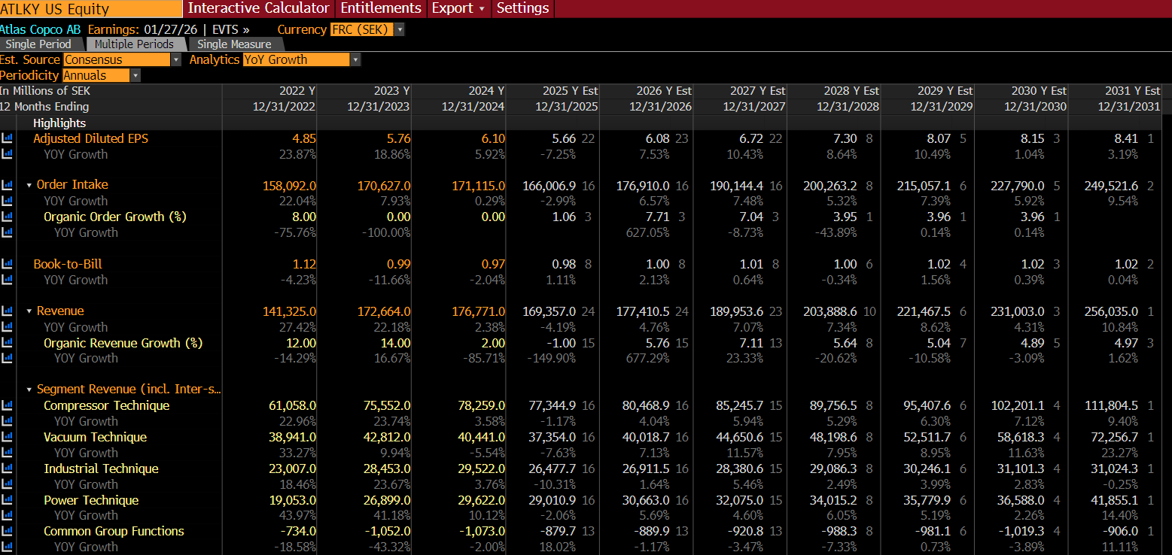This screenshot has width=1172, height=555.
Task: Open the chart icon for Organic Order Growth
Action: tap(7, 217)
